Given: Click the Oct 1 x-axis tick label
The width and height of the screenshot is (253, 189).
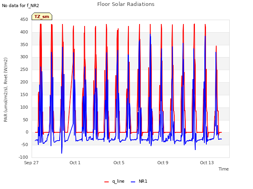Looking at the screenshot, I should [75, 163].
